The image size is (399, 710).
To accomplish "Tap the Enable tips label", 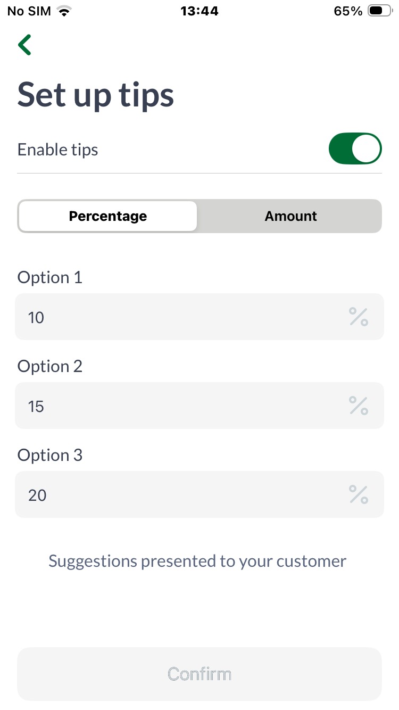I will coord(58,150).
